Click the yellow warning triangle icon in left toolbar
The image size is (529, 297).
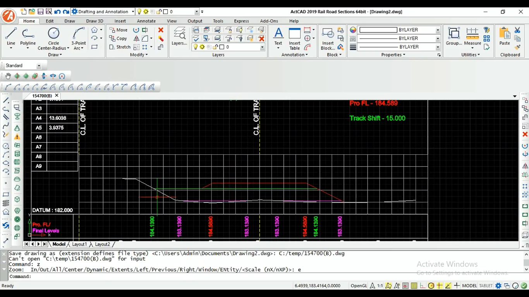tap(17, 137)
